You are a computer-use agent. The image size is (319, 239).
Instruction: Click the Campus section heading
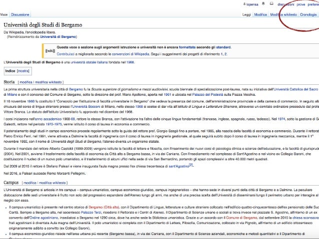click(x=11, y=182)
